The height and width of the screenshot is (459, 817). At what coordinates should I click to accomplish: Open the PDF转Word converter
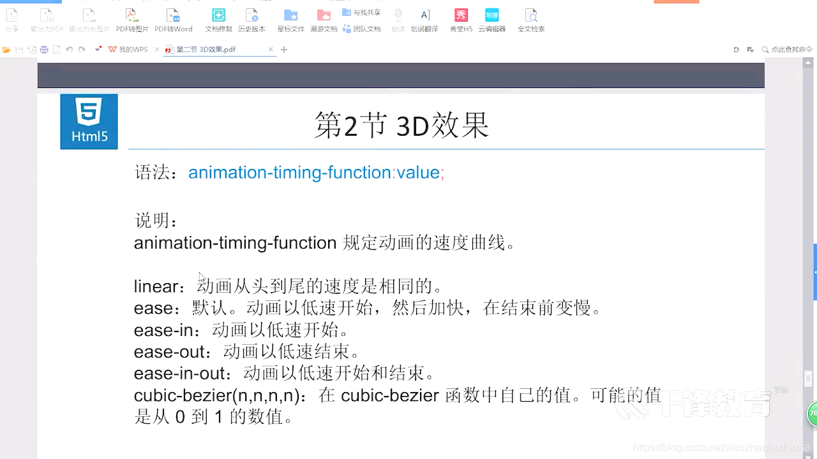pos(173,20)
